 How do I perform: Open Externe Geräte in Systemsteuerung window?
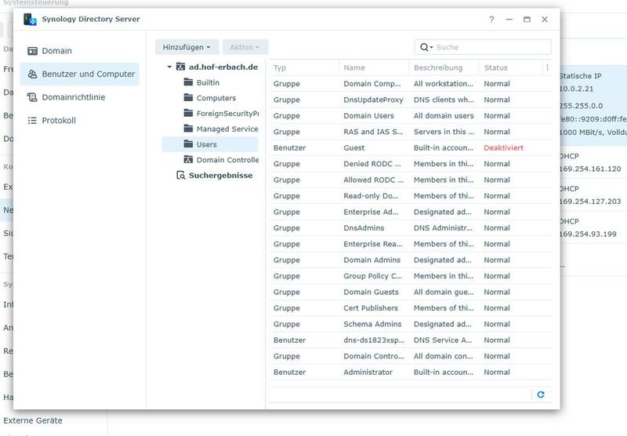(33, 420)
